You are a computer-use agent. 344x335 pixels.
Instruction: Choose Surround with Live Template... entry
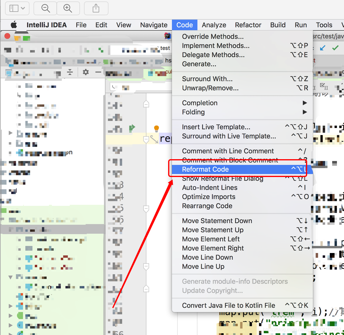click(242, 136)
